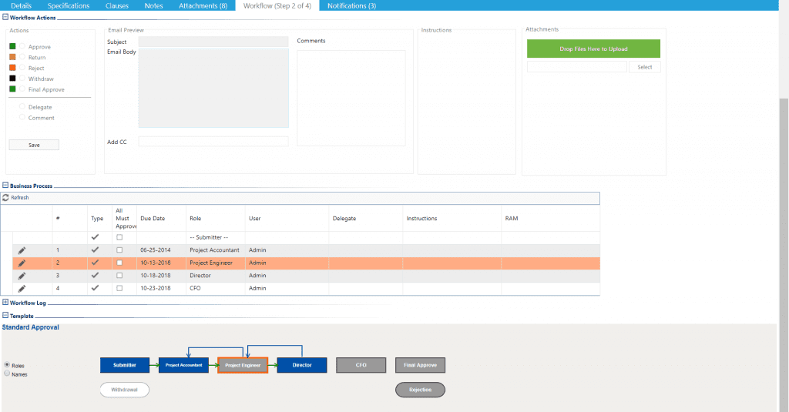Select the Comment radio option
The height and width of the screenshot is (412, 789).
(22, 117)
